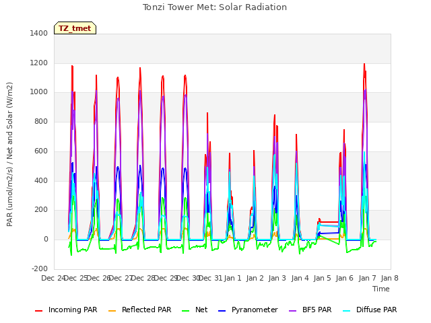This screenshot has height=323, width=431.
Task: Click the 800 y-axis tick label
Action: [x=41, y=121]
